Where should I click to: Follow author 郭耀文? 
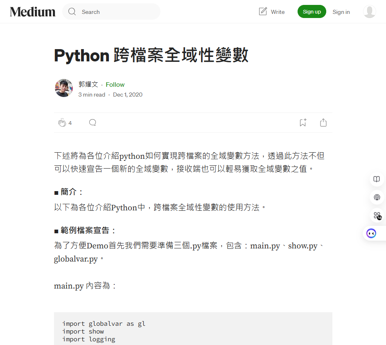(115, 84)
